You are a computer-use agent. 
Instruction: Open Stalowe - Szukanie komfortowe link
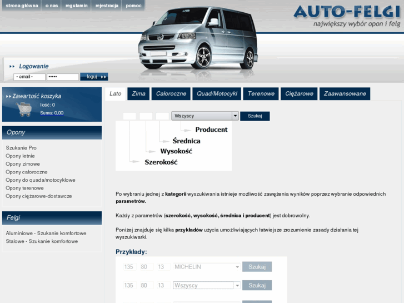[42, 241]
